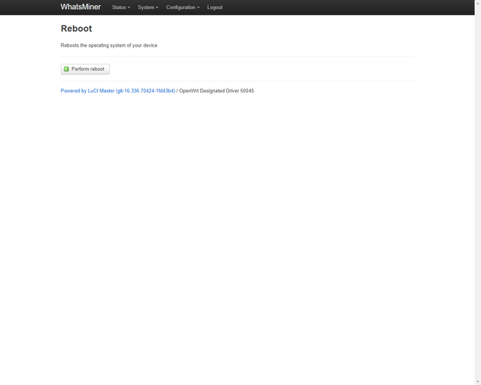
Task: Click the OpenWrt Designated Driver 50045 text
Action: tap(216, 91)
